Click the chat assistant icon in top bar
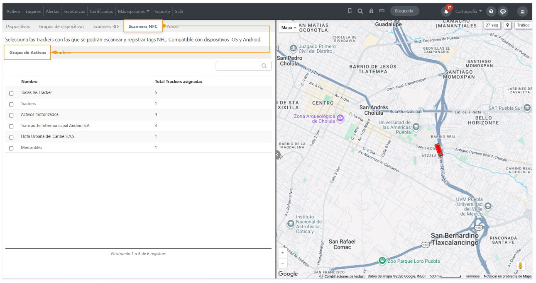This screenshot has height=283, width=536. coord(503,12)
